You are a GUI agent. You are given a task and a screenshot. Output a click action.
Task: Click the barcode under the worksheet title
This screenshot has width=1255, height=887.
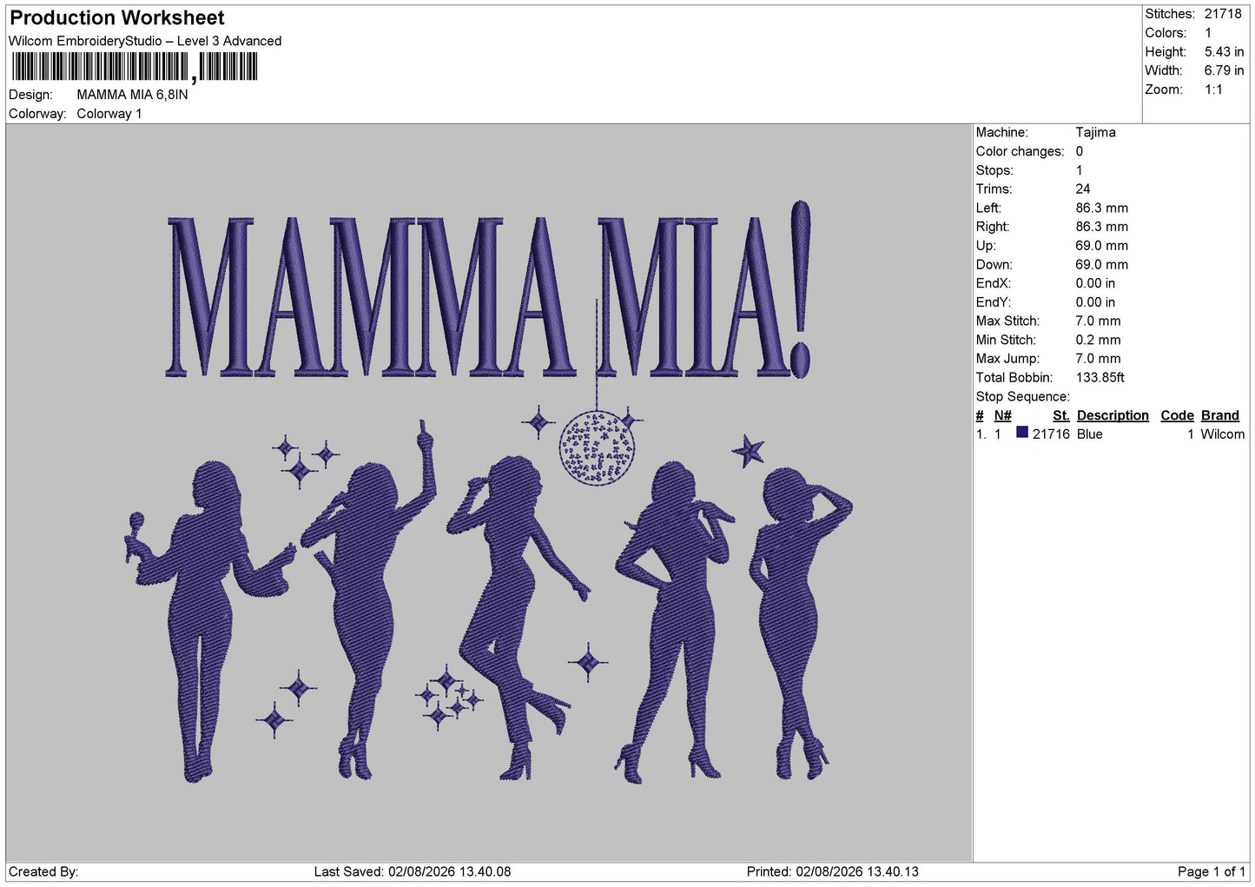pyautogui.click(x=135, y=67)
